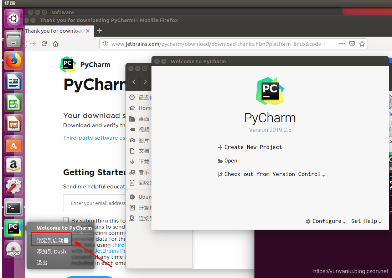This screenshot has width=392, height=278.
Task: Show site information icon in URL bar
Action: [105, 44]
